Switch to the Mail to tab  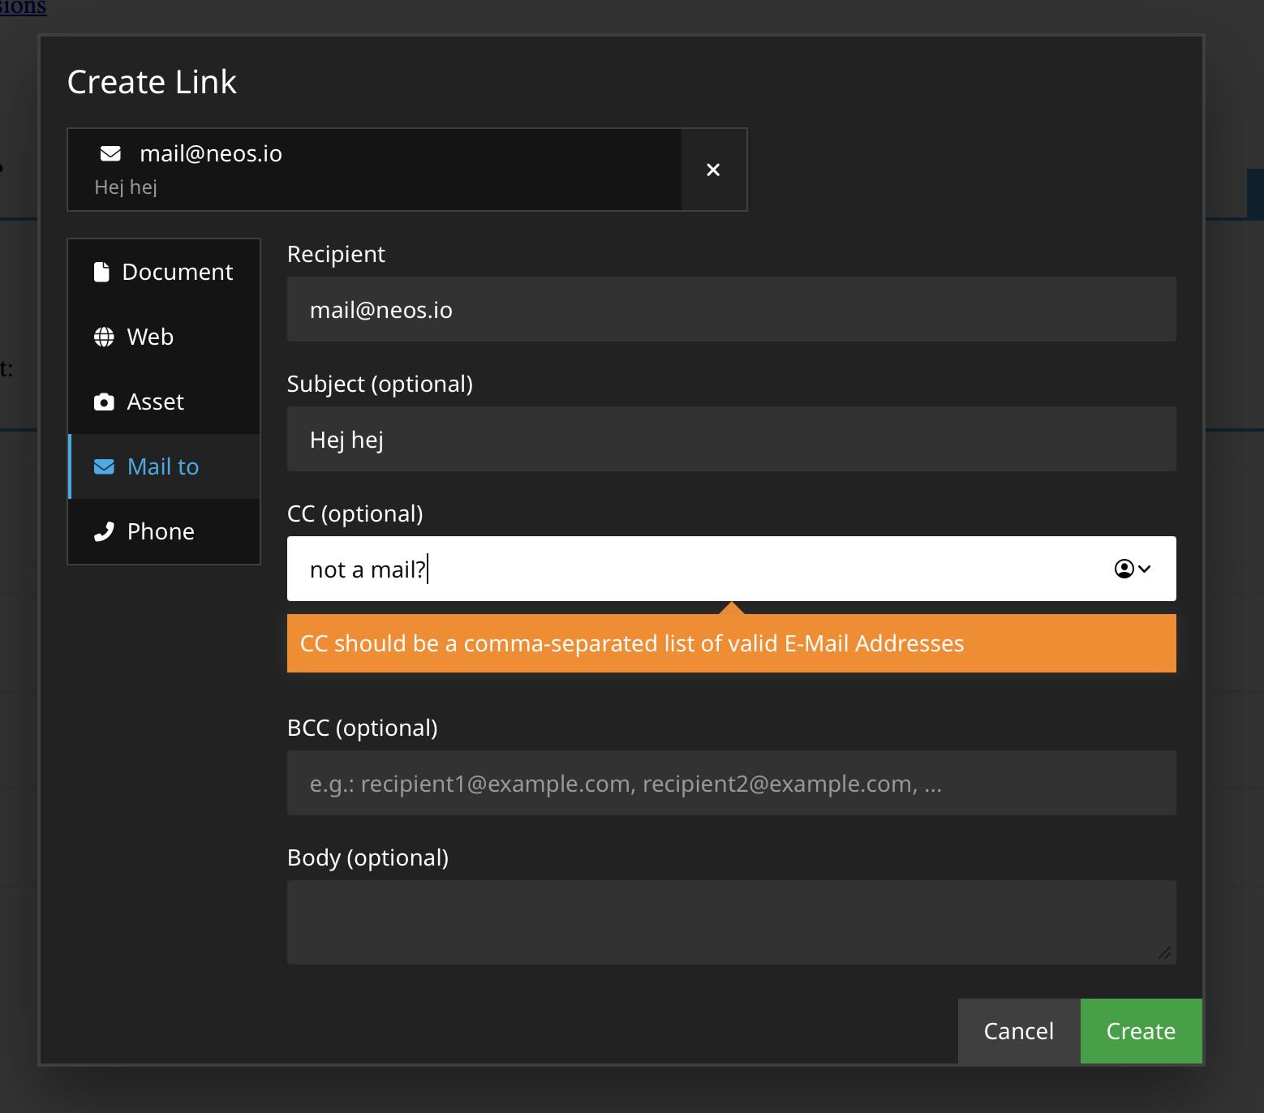click(x=161, y=466)
